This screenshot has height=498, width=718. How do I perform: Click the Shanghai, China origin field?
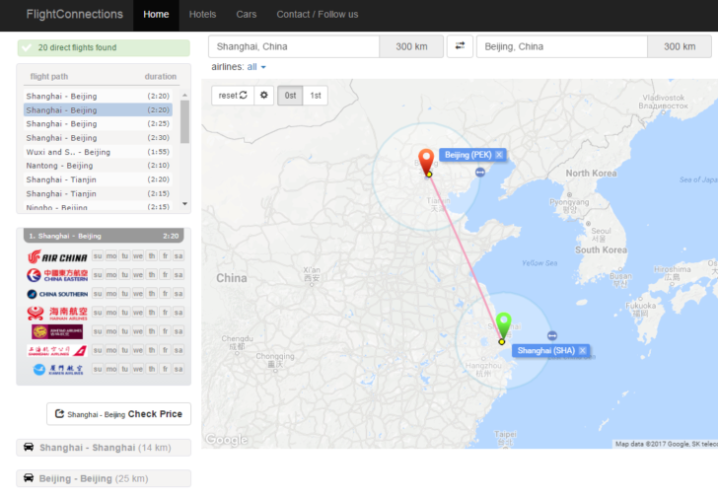(294, 46)
